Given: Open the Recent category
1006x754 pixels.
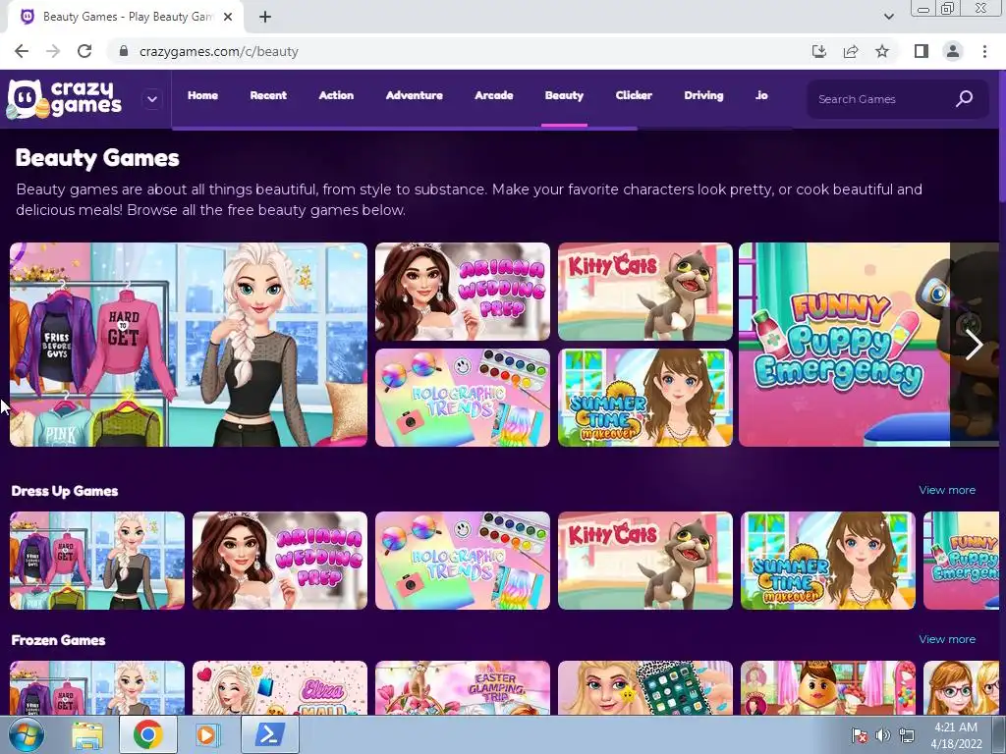Looking at the screenshot, I should 268,95.
